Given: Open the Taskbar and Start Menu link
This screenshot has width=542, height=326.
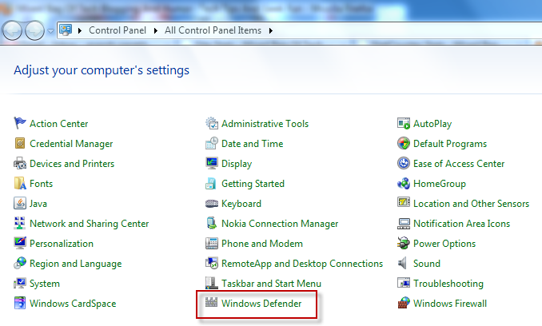Looking at the screenshot, I should click(x=271, y=284).
